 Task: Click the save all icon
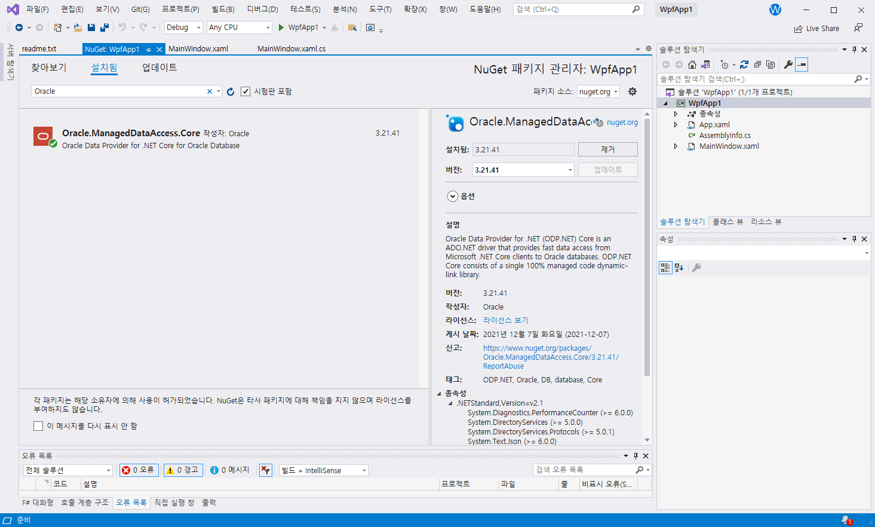tap(105, 27)
